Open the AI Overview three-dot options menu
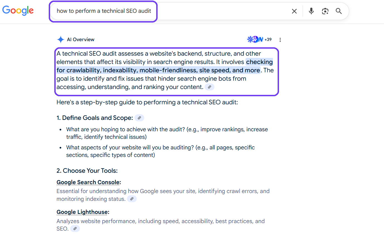Screen dimensions: 384x237 280,40
